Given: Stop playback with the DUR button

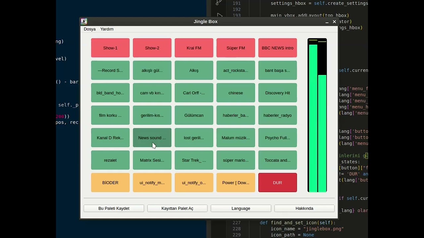Looking at the screenshot, I should [278, 182].
